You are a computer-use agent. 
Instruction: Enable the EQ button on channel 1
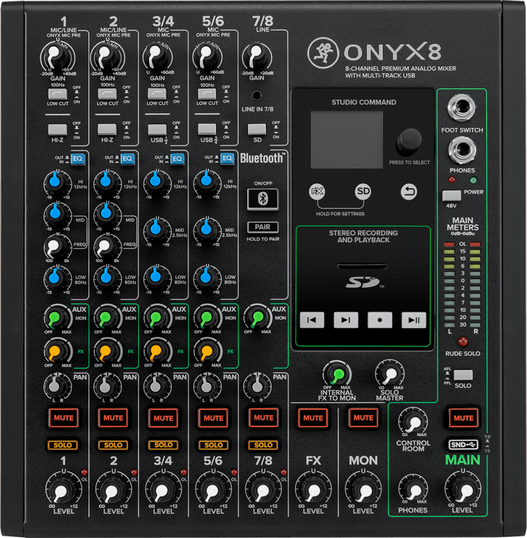pos(77,159)
